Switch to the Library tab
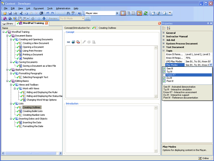The image size is (214, 161). [x=8, y=23]
